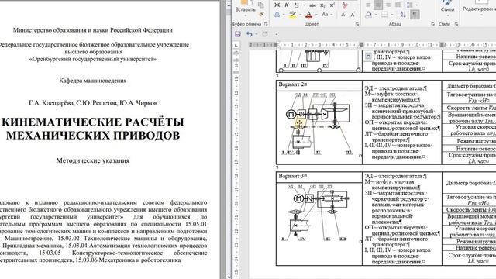This screenshot has width=496, height=279.
Task: Open the Редактирование (Editing) menu button
Action: [x=479, y=9]
